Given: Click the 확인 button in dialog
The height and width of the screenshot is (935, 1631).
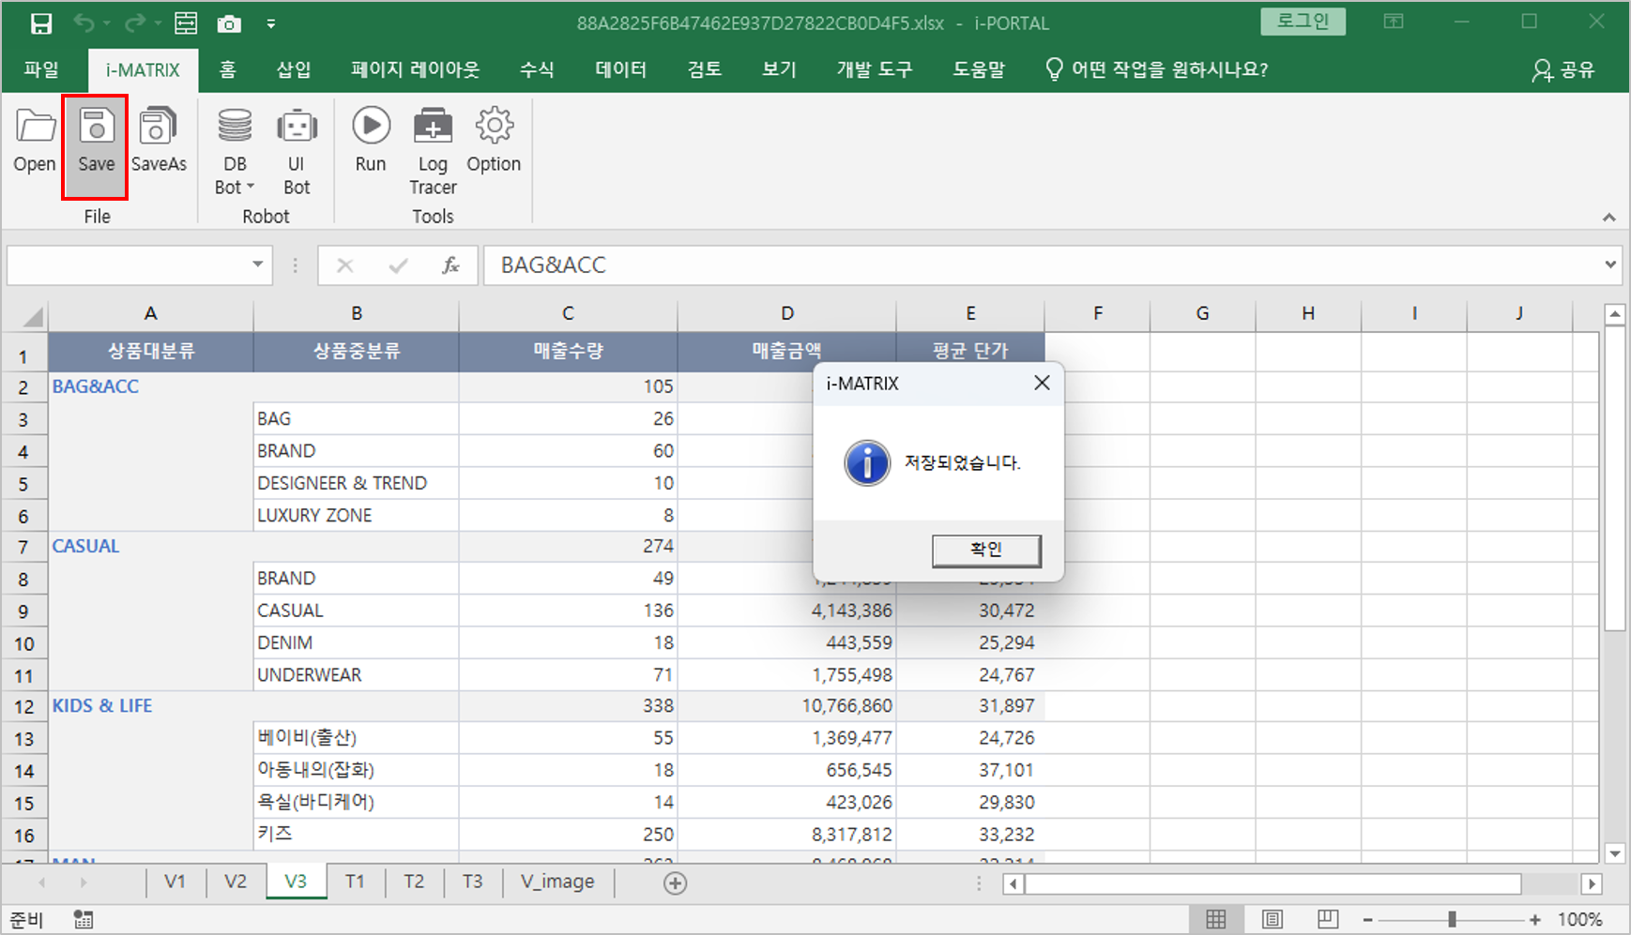Looking at the screenshot, I should pos(985,550).
